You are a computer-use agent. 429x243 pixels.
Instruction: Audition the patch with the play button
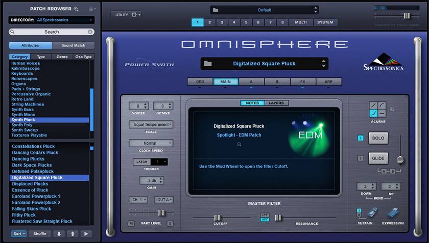86,234
